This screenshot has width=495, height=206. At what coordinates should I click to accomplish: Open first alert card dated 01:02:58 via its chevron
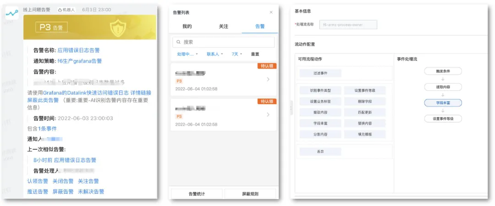pyautogui.click(x=268, y=79)
